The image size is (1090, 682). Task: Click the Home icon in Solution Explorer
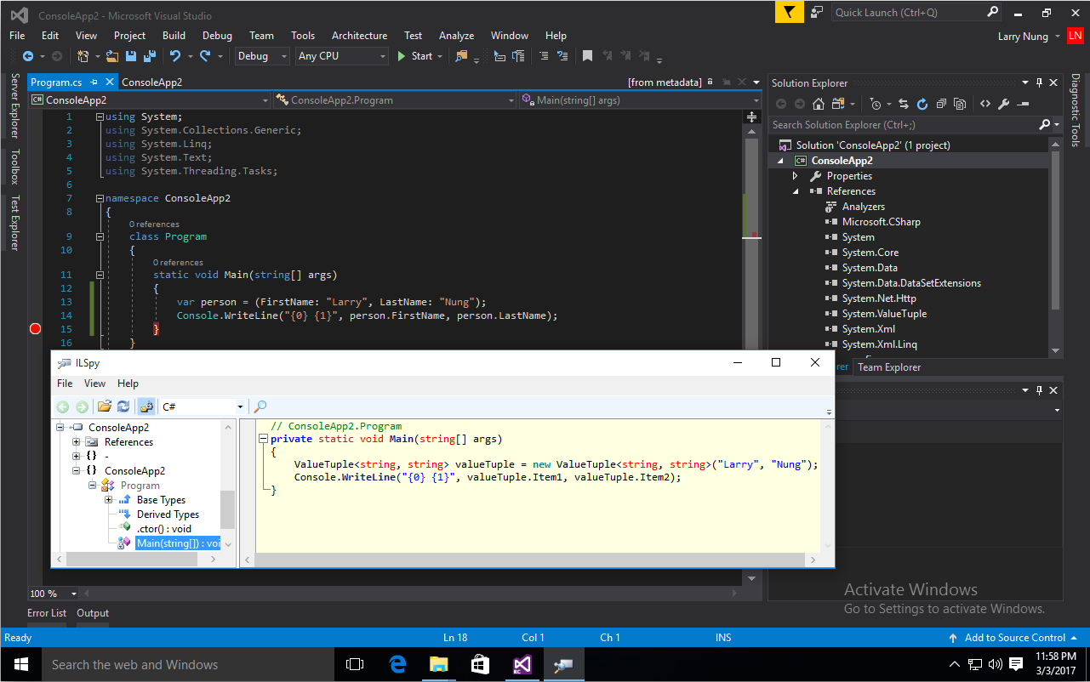pos(818,104)
